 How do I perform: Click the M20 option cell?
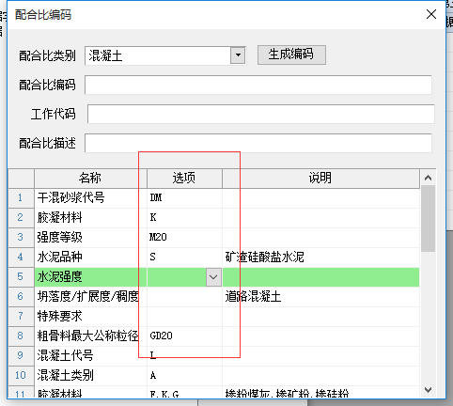pyautogui.click(x=184, y=238)
